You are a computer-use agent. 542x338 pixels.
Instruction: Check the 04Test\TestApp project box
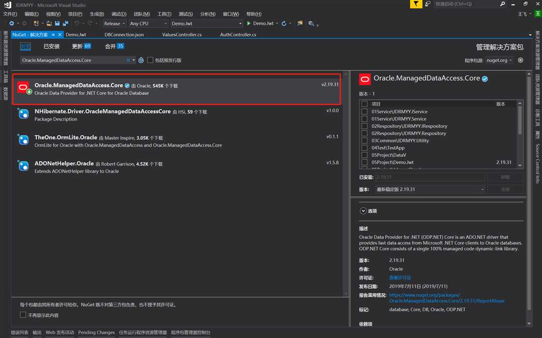(x=364, y=148)
